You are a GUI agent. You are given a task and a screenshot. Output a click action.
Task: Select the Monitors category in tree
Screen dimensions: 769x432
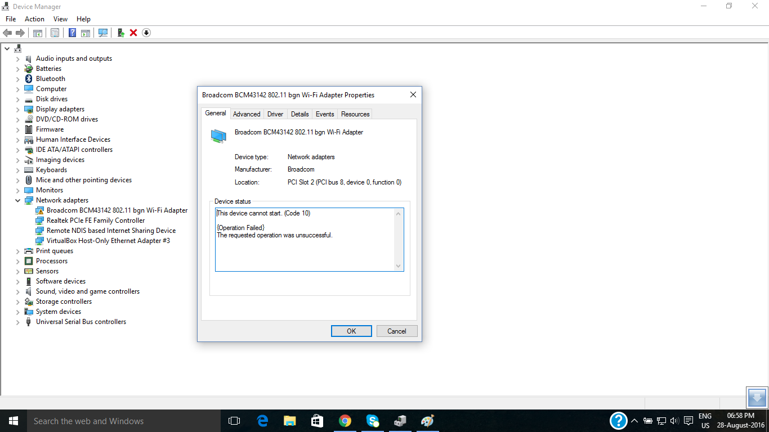coord(50,190)
